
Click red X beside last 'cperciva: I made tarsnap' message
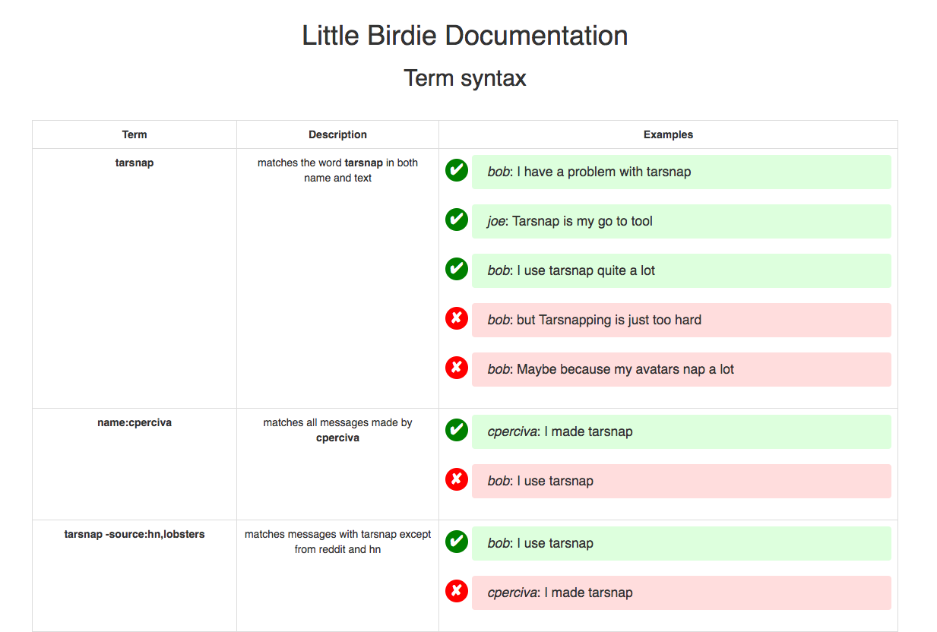tap(456, 591)
